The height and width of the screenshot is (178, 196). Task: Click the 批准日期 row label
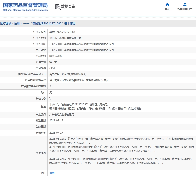(x=41, y=121)
